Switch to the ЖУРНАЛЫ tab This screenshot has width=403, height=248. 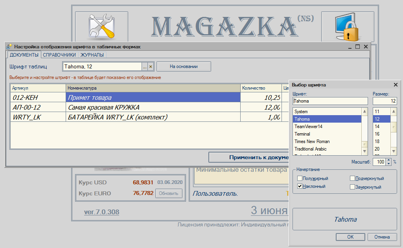coord(92,55)
